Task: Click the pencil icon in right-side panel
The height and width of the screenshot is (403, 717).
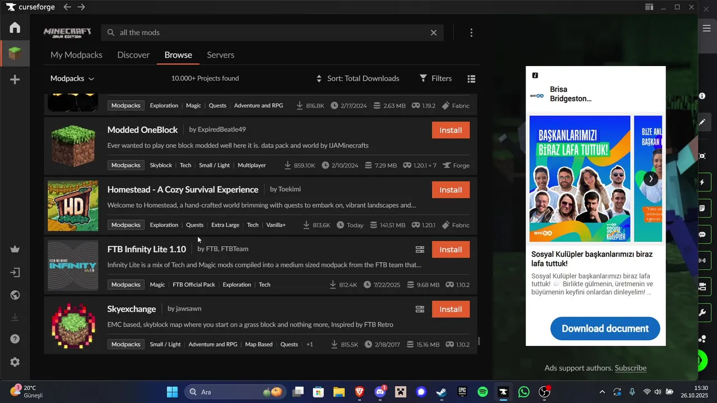Action: click(x=702, y=121)
